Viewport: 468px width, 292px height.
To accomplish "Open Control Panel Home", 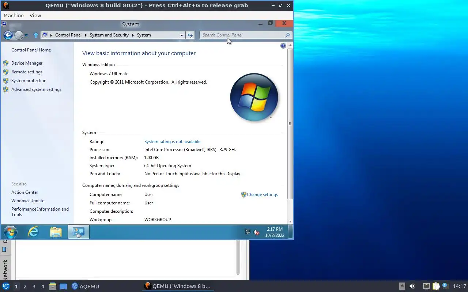I will tap(31, 50).
